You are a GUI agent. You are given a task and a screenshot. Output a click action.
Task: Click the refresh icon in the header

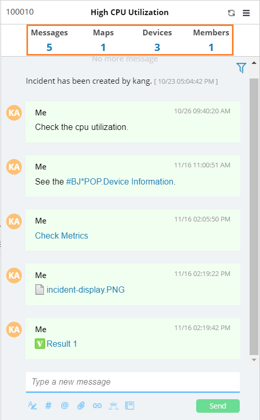click(231, 13)
